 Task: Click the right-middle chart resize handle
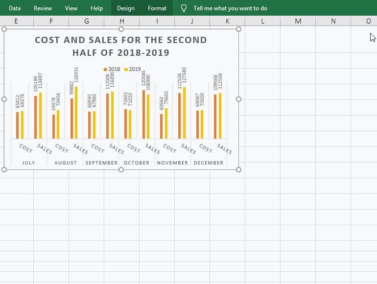pyautogui.click(x=238, y=99)
